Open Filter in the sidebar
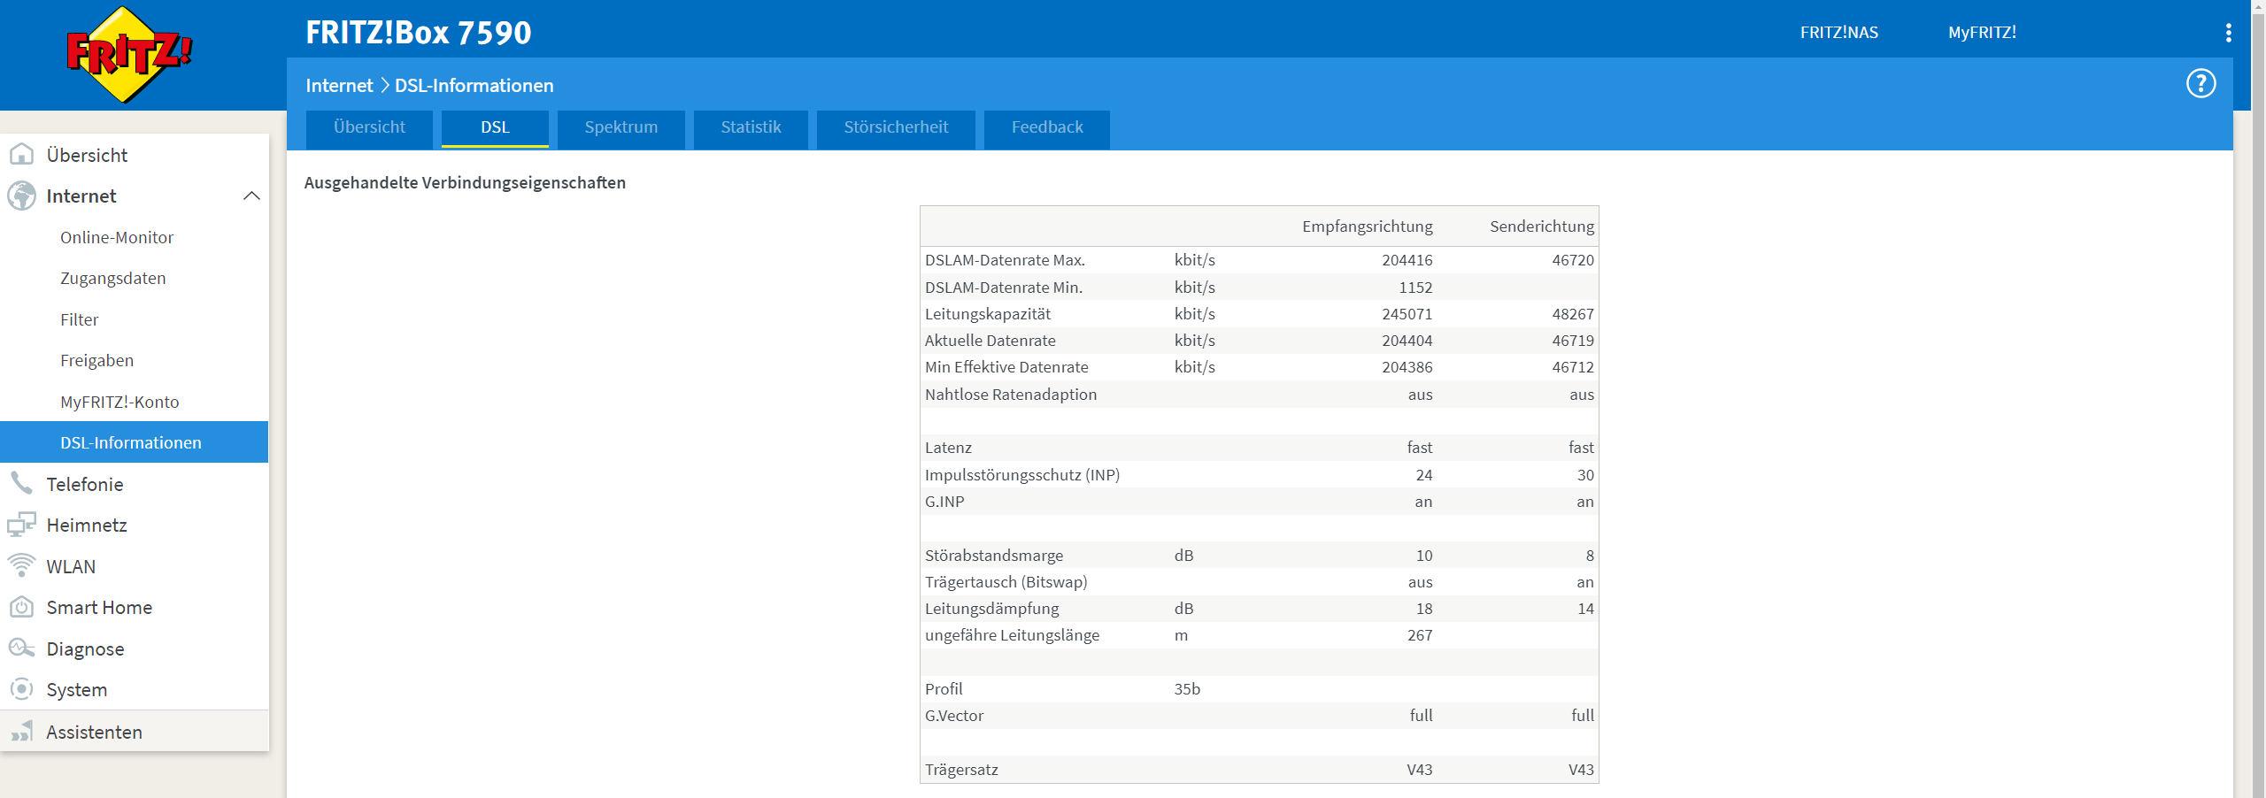2266x798 pixels. (x=79, y=319)
